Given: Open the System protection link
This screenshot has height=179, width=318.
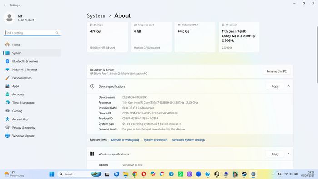Looking at the screenshot, I should coord(155,140).
